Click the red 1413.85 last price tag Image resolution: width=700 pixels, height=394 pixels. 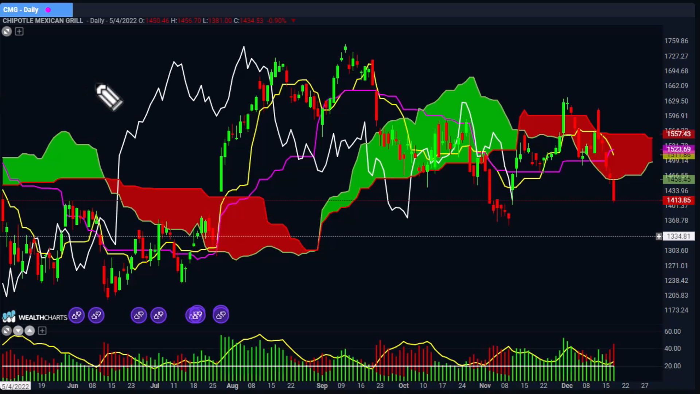(678, 200)
